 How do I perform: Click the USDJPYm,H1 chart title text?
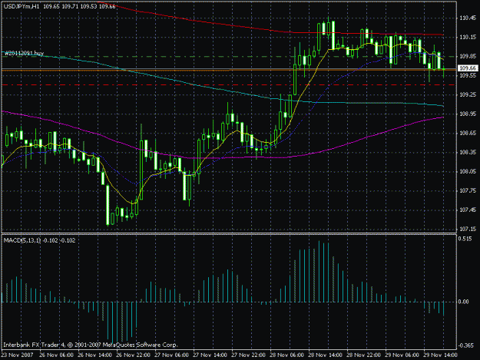(x=22, y=6)
